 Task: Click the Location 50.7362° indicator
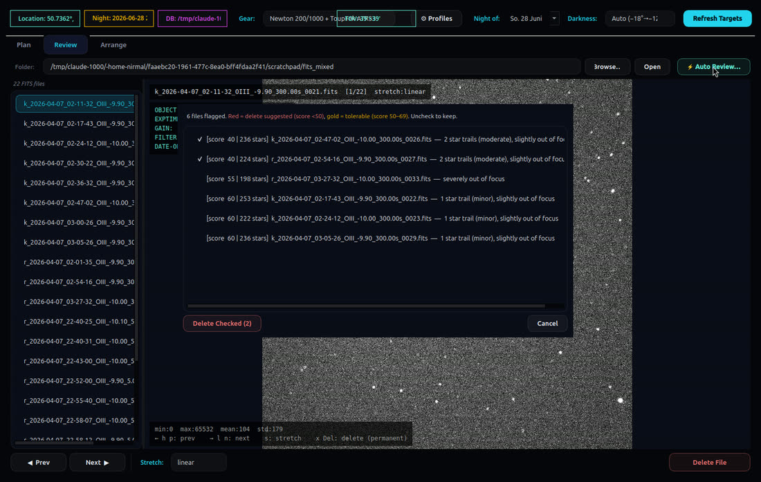[45, 19]
